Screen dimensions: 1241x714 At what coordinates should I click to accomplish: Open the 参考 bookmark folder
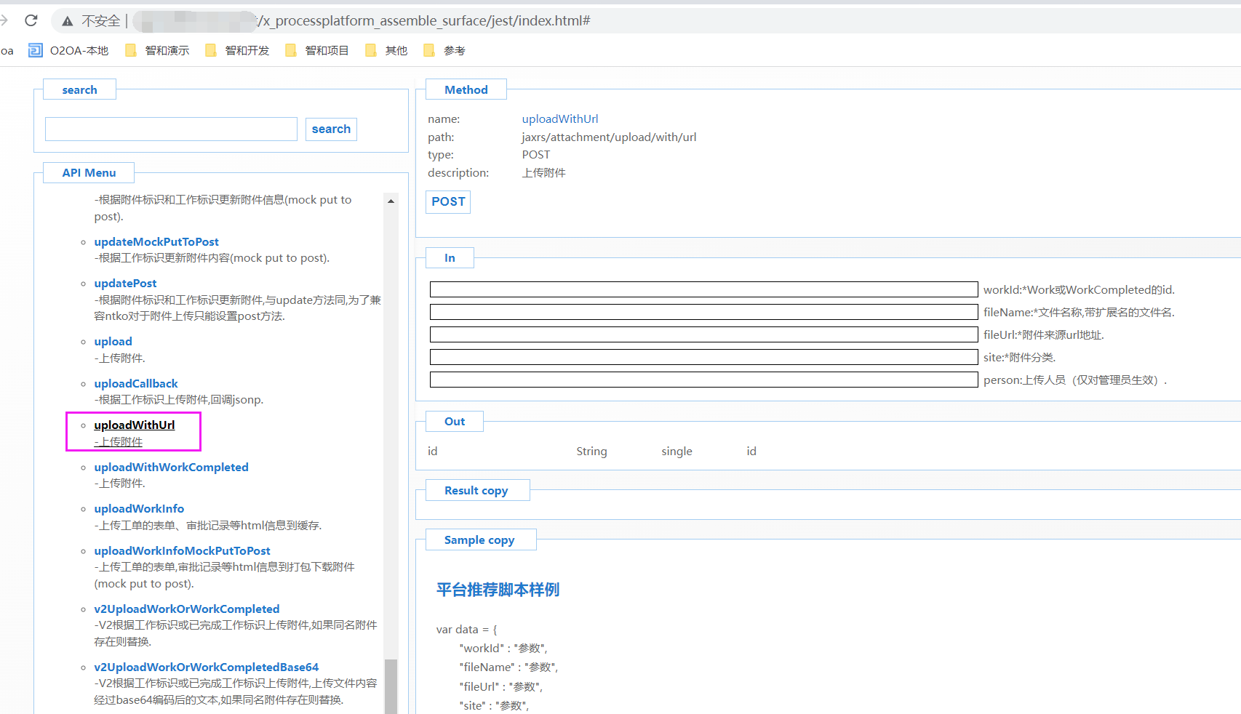pos(445,50)
